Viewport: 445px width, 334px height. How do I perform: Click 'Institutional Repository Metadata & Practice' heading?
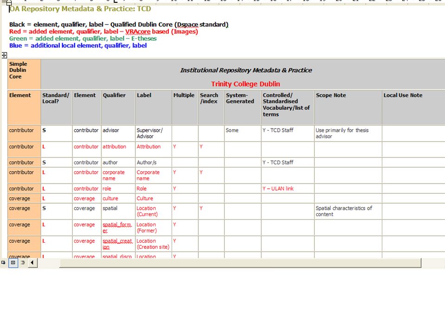(x=246, y=70)
